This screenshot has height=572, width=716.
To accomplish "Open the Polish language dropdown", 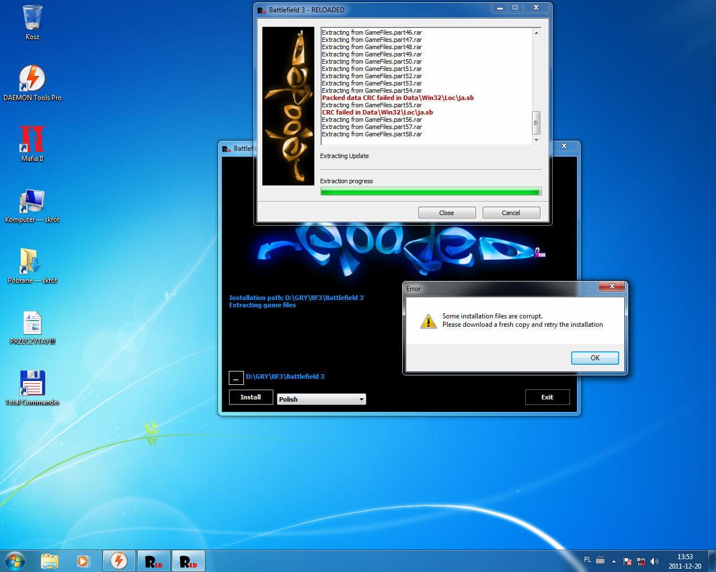I will point(322,399).
